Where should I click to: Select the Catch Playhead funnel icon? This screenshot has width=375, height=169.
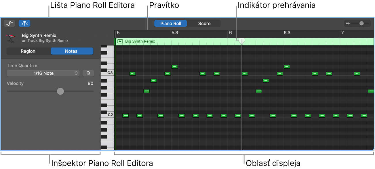coord(24,23)
